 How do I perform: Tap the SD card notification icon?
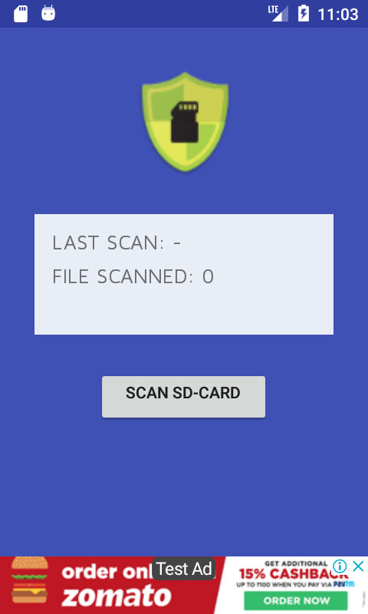(x=21, y=14)
